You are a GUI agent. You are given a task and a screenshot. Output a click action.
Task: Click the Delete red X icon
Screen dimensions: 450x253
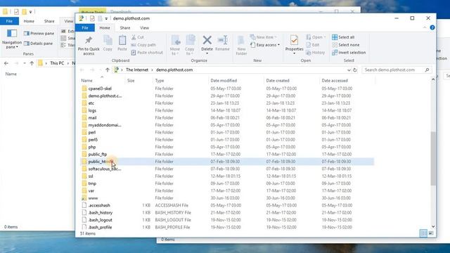click(x=207, y=40)
